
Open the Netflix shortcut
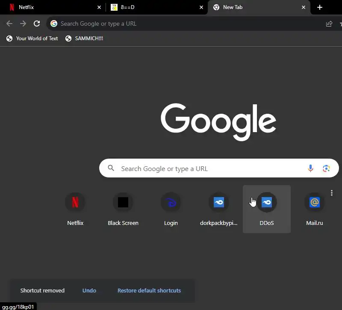coord(75,209)
